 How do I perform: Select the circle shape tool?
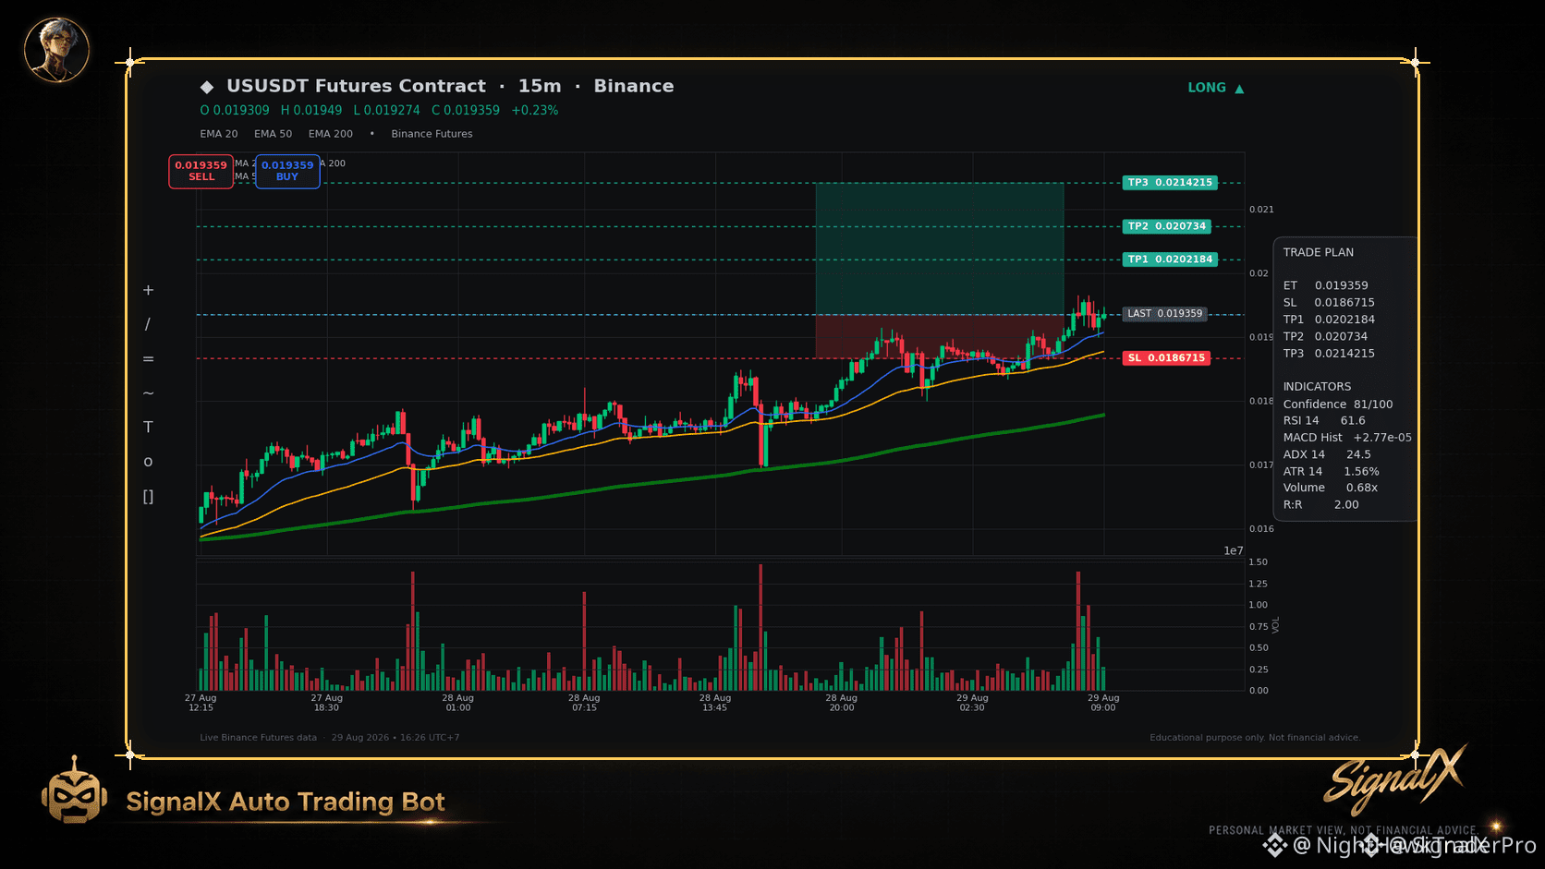pos(148,462)
